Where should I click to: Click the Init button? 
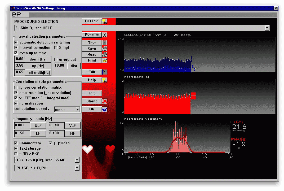click(x=92, y=93)
